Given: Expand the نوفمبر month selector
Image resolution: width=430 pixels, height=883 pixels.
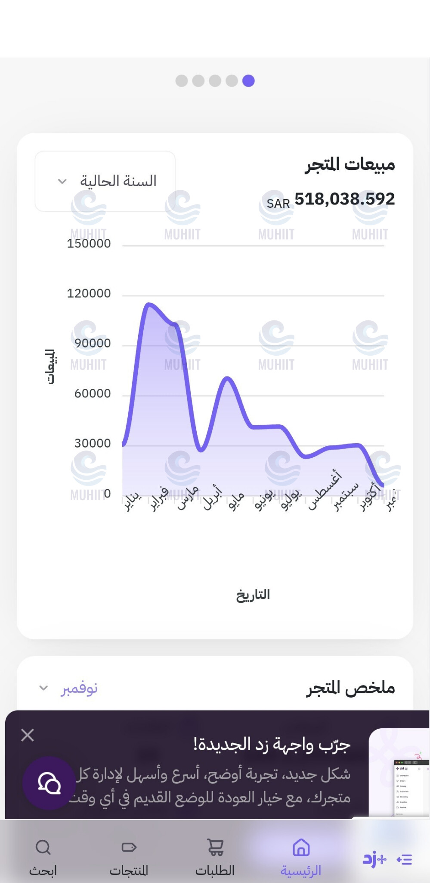Looking at the screenshot, I should (69, 688).
